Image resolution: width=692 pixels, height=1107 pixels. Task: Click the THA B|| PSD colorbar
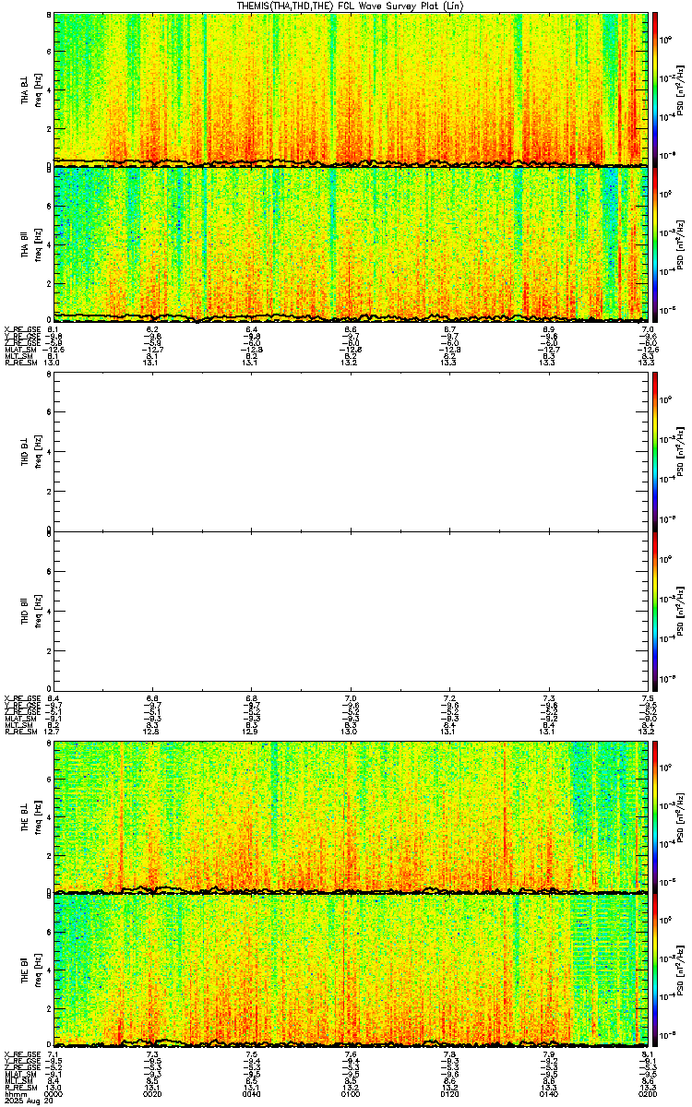click(x=655, y=244)
